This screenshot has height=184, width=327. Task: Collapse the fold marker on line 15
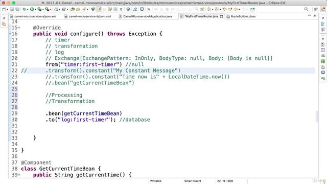[x=19, y=28]
